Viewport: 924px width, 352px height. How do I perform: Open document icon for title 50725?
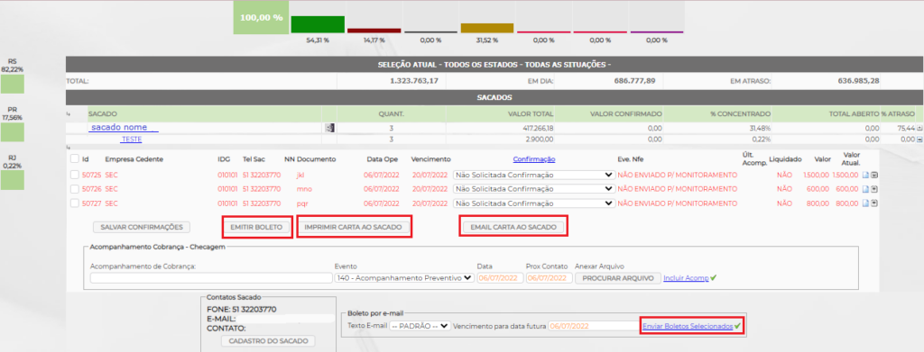(865, 176)
